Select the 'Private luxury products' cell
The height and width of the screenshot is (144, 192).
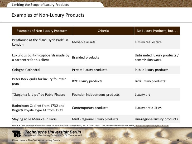[x=103, y=70]
